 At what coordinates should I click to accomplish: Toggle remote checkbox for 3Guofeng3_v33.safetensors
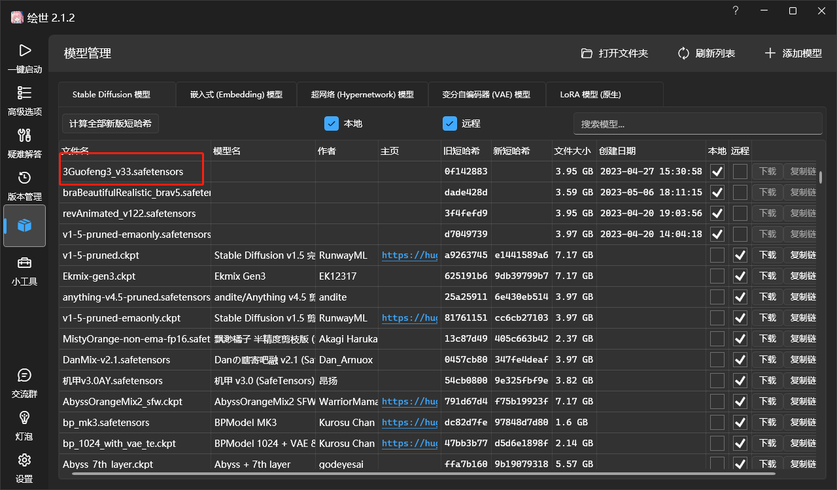pos(740,171)
